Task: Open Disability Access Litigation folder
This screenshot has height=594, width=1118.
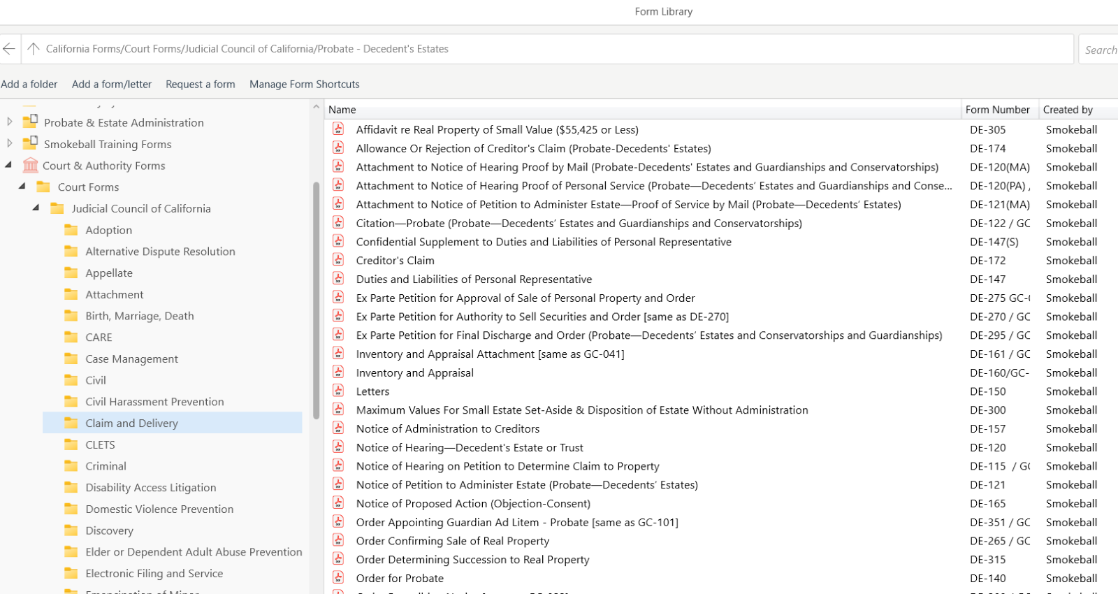Action: point(151,488)
